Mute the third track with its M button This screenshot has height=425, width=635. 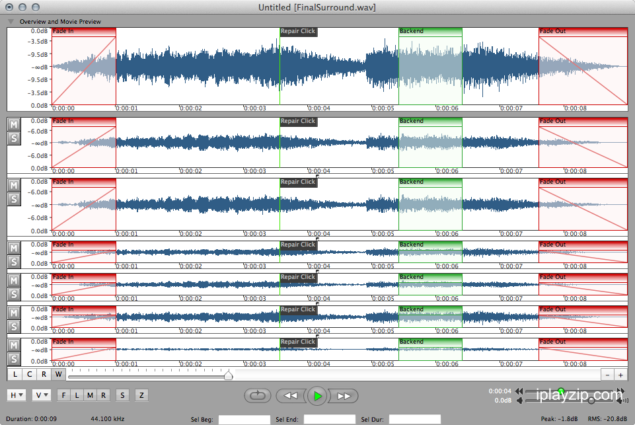click(14, 249)
